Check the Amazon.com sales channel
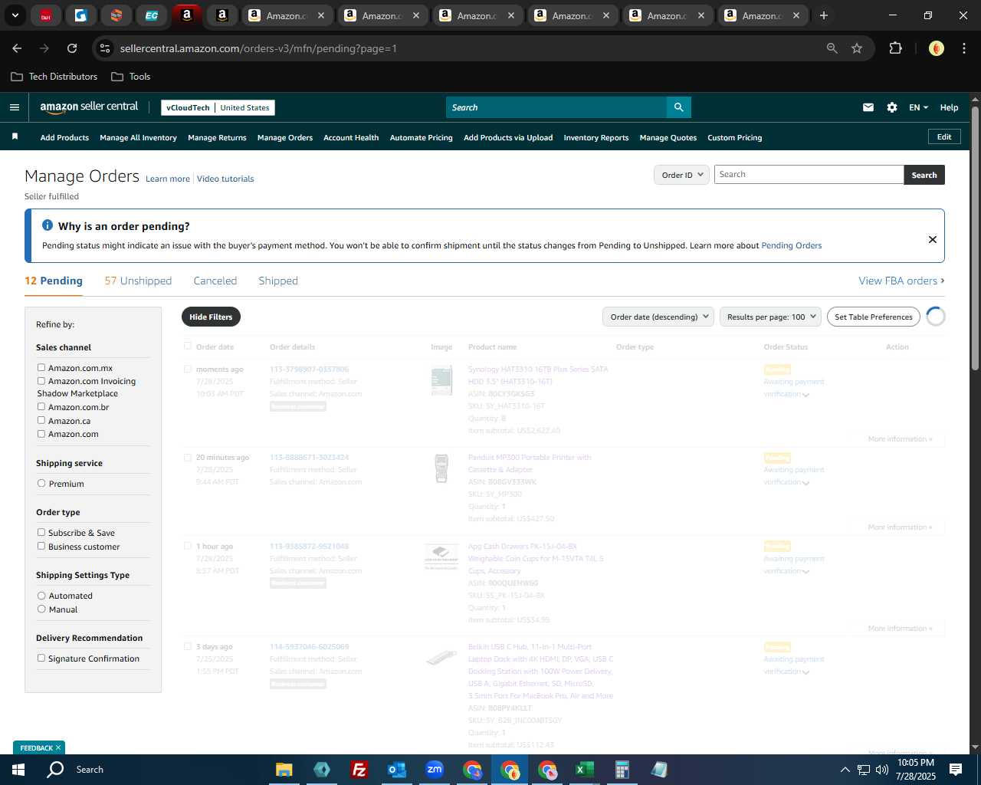The image size is (981, 785). tap(41, 434)
